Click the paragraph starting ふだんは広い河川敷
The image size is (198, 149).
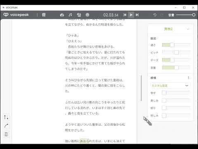pyautogui.click(x=95, y=108)
